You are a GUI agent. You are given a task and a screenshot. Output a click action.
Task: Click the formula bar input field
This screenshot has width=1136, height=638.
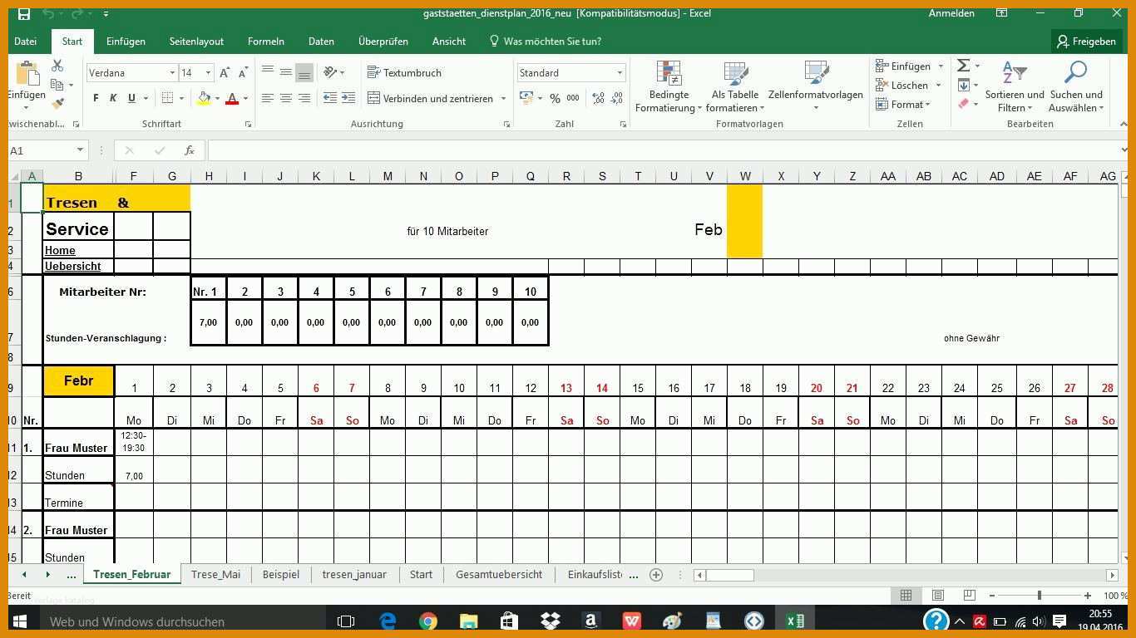[x=665, y=150]
